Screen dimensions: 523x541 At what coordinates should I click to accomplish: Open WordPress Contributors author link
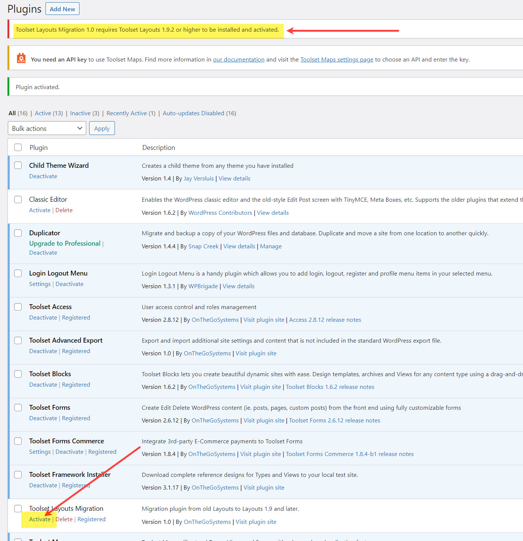coord(220,213)
